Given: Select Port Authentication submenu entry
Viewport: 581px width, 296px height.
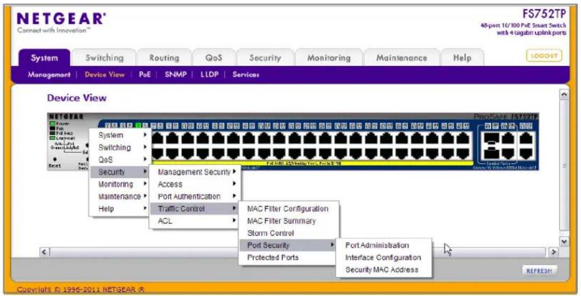Looking at the screenshot, I should point(194,196).
